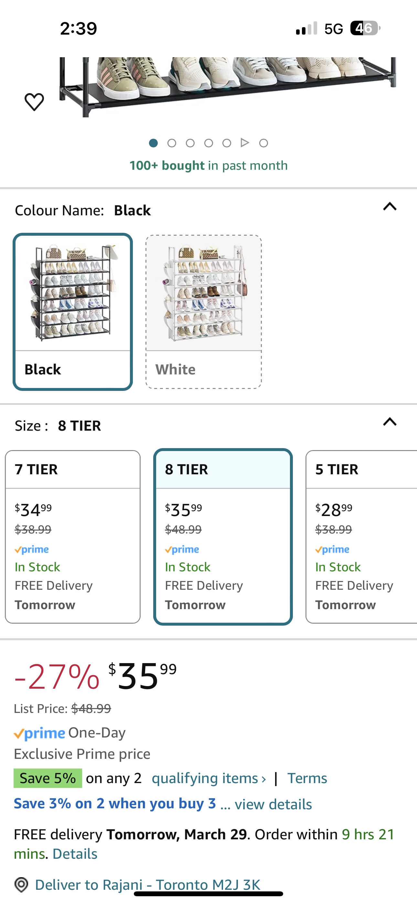Tap Deliver to Rajani Toronto address
The height and width of the screenshot is (904, 417).
coord(148,884)
